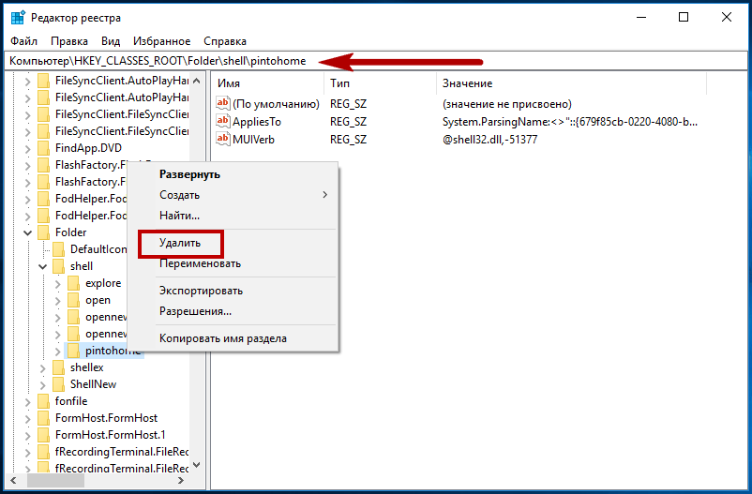Click the folder icon of FindApp.DVD
Image resolution: width=752 pixels, height=494 pixels.
(x=44, y=148)
